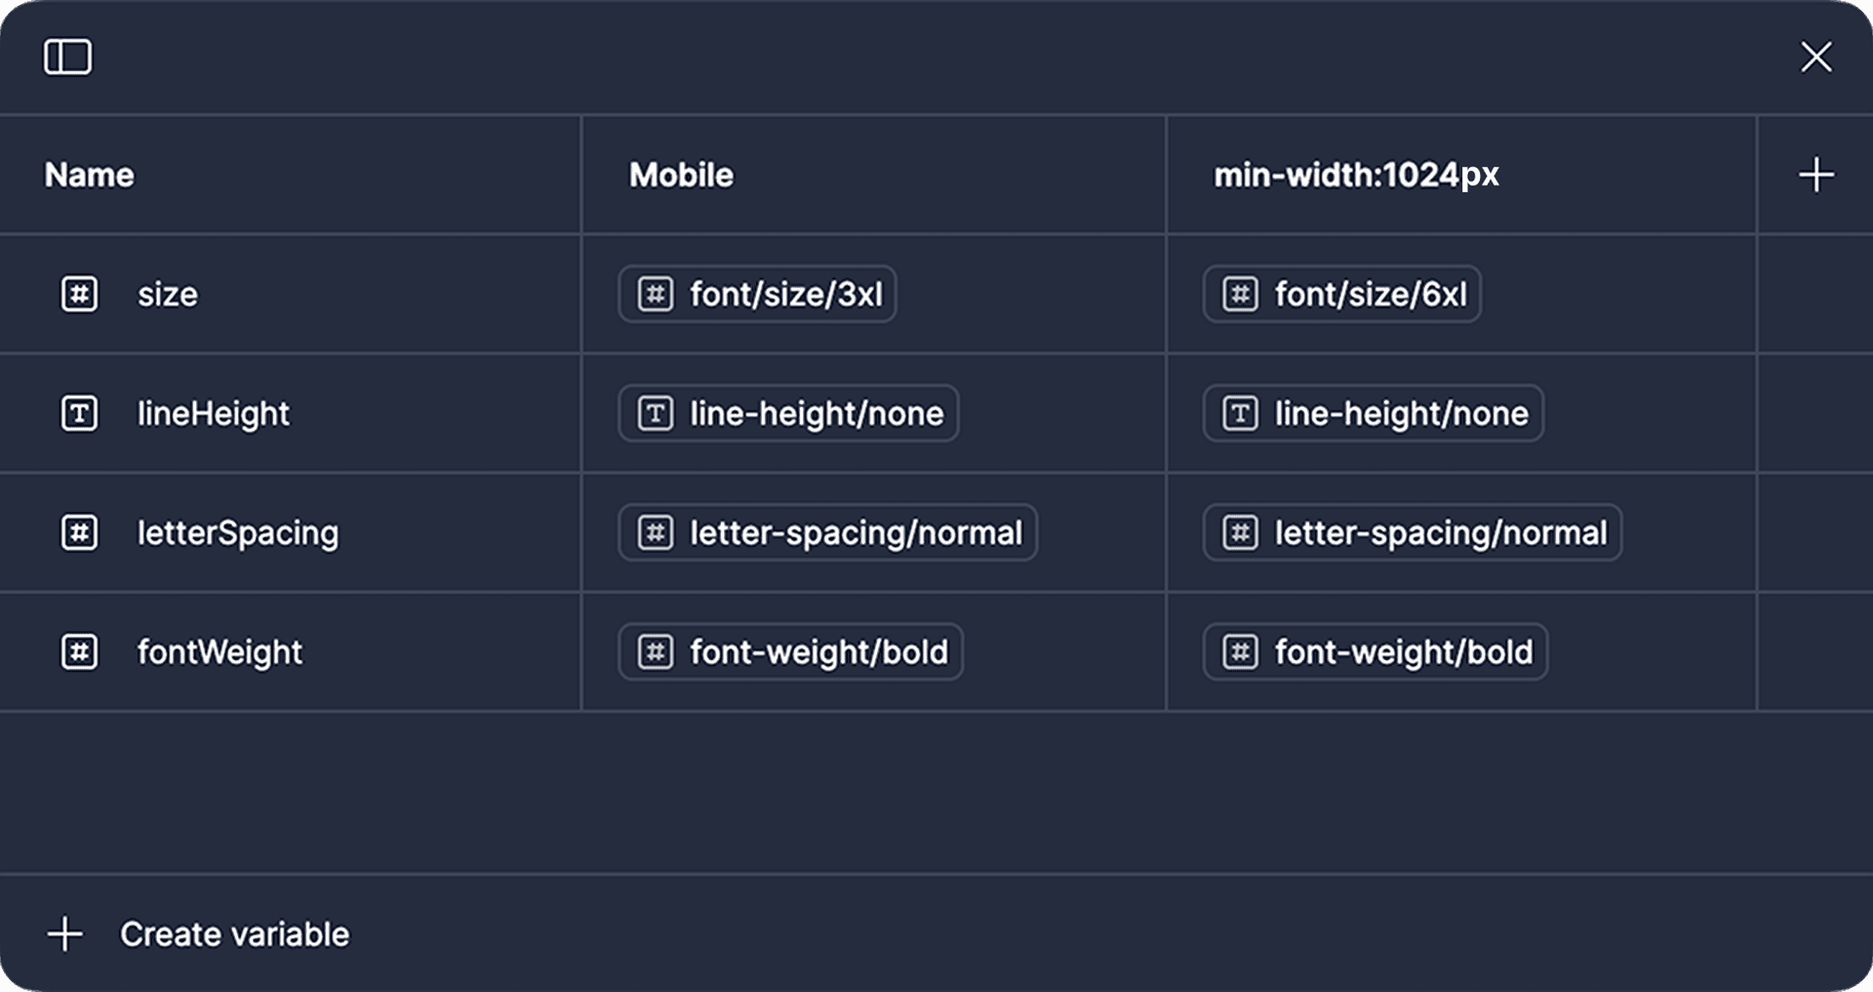Viewport: 1873px width, 992px height.
Task: Select the font/size/6xl value chip
Action: pyautogui.click(x=1341, y=294)
